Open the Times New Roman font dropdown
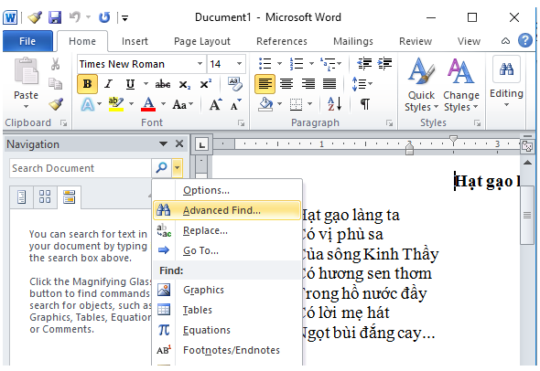 (200, 64)
